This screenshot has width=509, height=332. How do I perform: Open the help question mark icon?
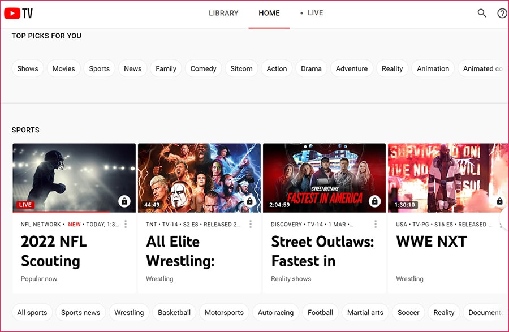point(502,13)
